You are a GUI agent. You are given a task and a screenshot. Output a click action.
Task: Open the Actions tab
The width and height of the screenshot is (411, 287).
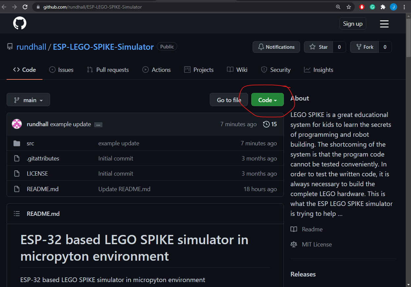point(156,70)
